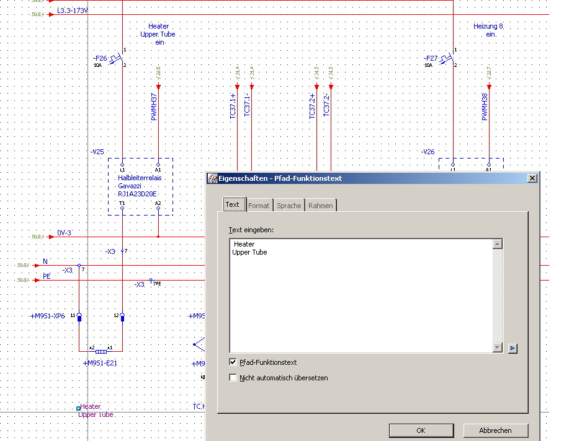Click the PWMH37 signal label
The width and height of the screenshot is (564, 441).
tap(154, 107)
